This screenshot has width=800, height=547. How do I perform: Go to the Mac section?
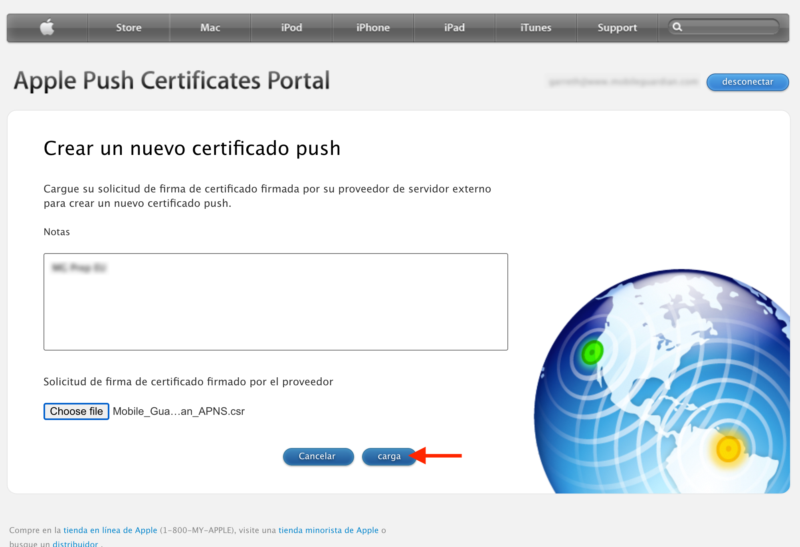pyautogui.click(x=210, y=28)
